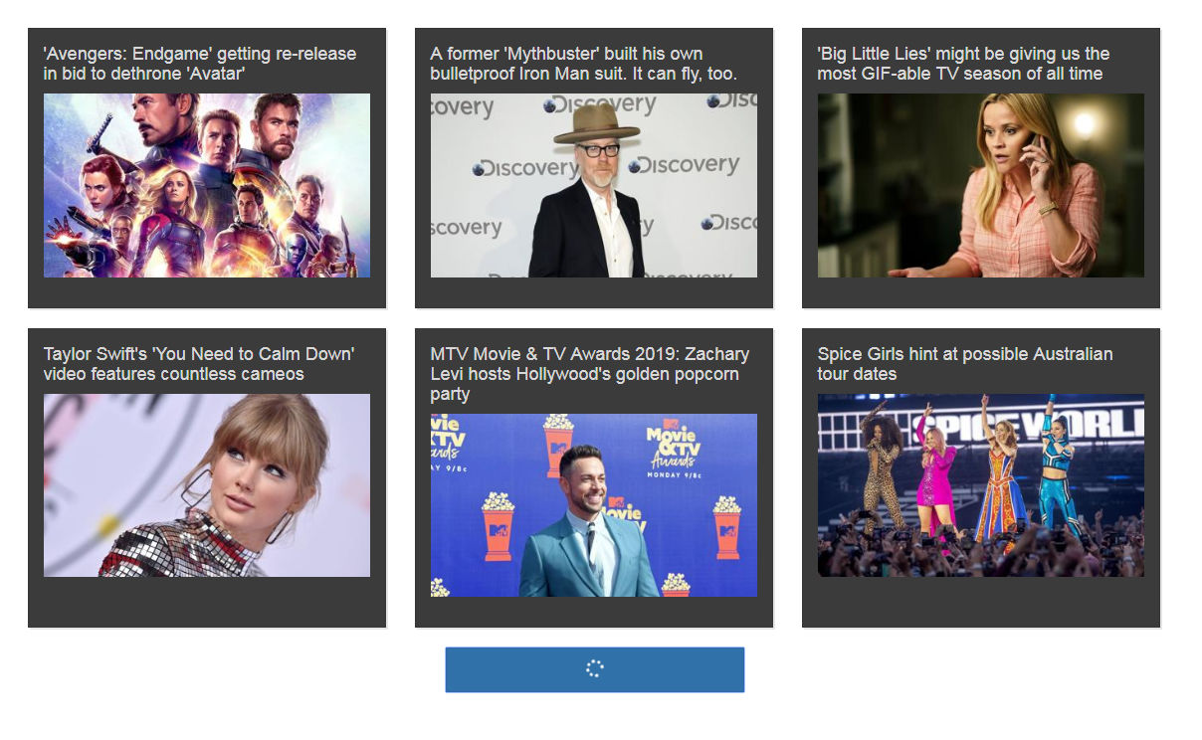Open the MTV Movie & TV Awards 2019 headline
The width and height of the screenshot is (1202, 740).
pos(590,374)
